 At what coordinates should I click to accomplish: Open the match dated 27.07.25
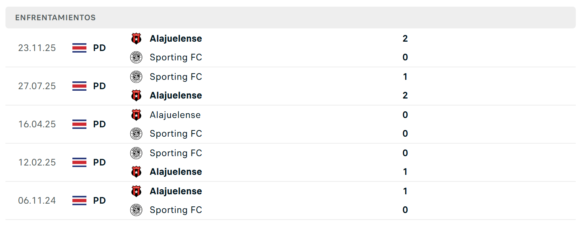click(x=290, y=86)
